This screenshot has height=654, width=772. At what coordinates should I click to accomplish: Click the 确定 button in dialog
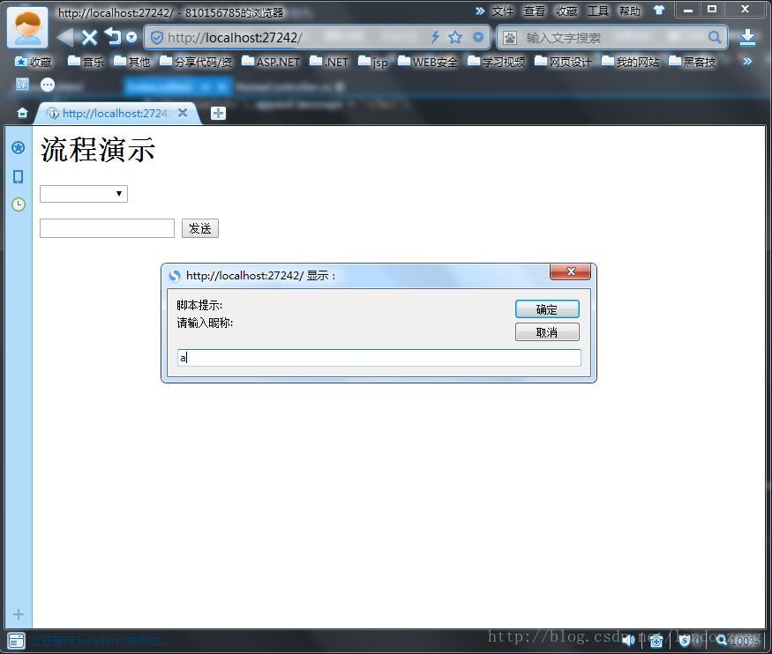click(x=547, y=309)
